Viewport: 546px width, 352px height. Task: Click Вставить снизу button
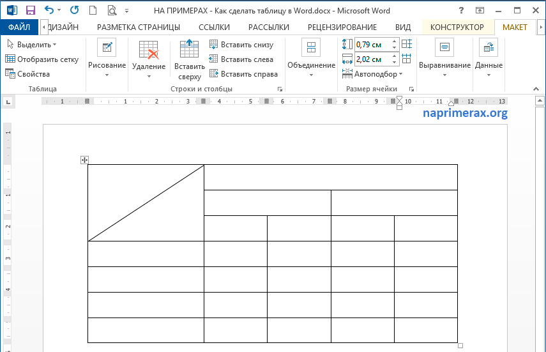pos(241,45)
